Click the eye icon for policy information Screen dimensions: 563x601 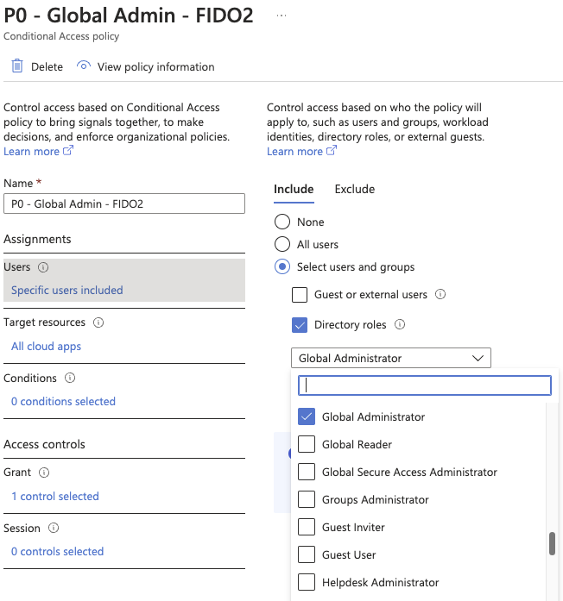pyautogui.click(x=83, y=66)
